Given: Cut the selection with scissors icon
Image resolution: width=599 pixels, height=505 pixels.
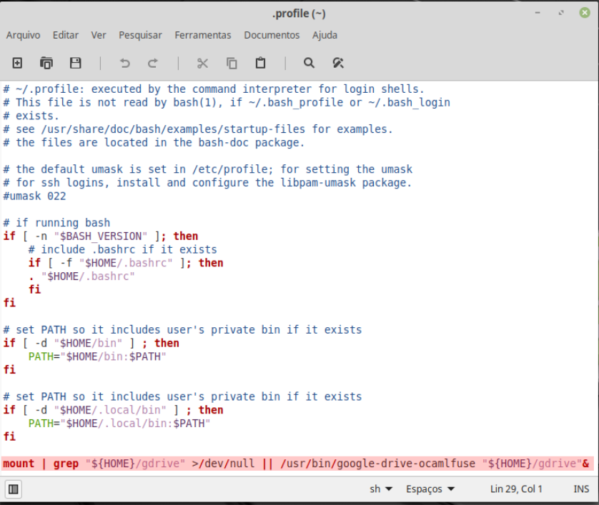Looking at the screenshot, I should tap(202, 63).
